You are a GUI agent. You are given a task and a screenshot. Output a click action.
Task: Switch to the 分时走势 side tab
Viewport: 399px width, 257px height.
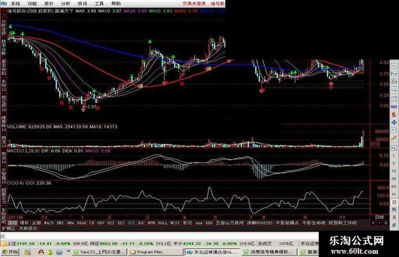click(x=3, y=27)
